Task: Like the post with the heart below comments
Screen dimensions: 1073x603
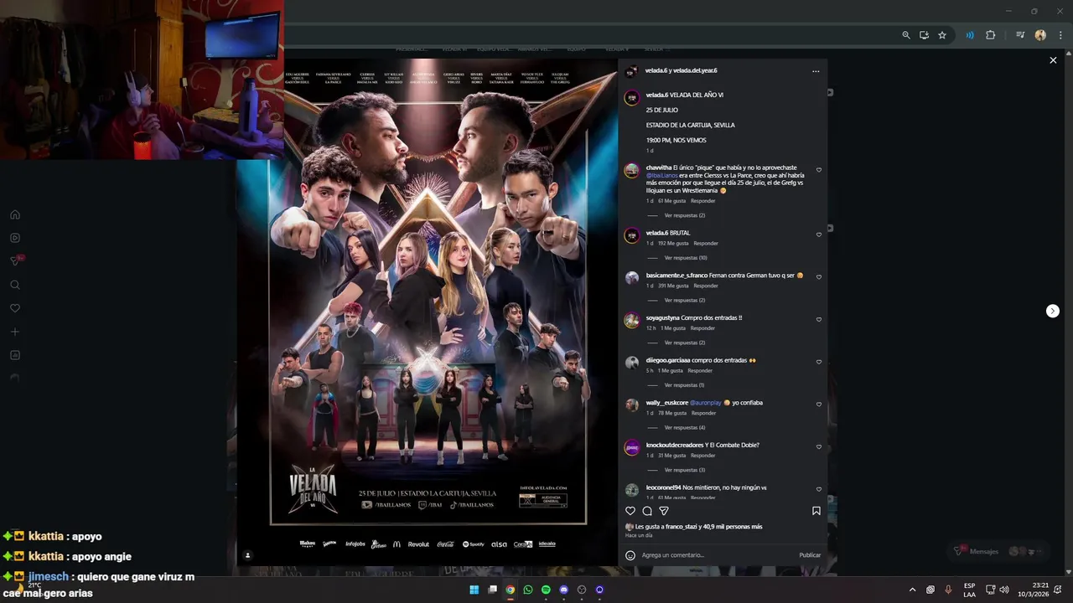Action: tap(630, 511)
